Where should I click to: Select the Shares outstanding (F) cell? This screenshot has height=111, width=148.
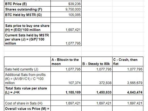coord(28,9)
